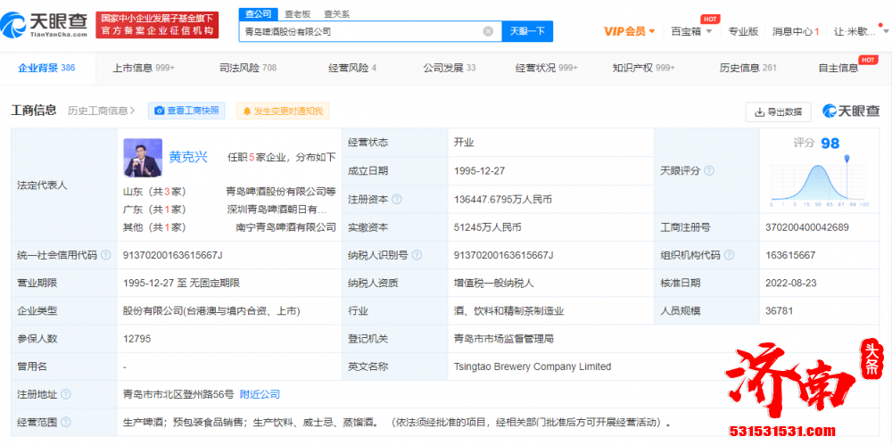This screenshot has width=892, height=445.
Task: Click the registration number 370200400042689
Action: pyautogui.click(x=807, y=227)
